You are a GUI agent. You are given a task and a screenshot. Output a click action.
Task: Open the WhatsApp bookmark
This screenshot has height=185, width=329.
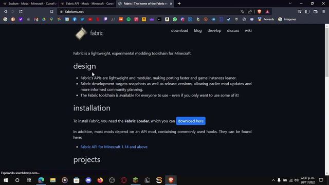175,20
